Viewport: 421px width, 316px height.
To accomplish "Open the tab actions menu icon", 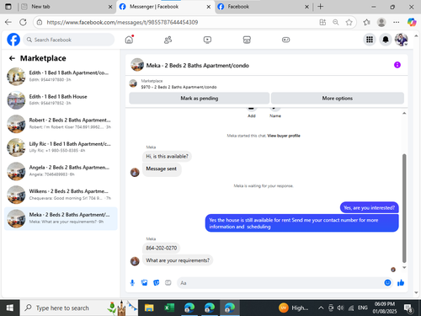I will click(8, 7).
